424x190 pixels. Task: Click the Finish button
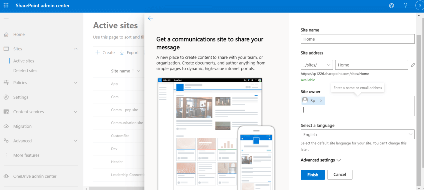coord(313,175)
